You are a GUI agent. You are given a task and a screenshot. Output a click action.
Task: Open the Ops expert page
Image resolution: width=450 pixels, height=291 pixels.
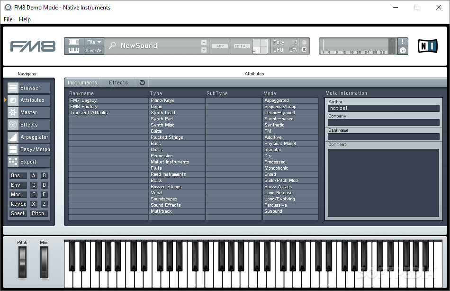click(x=18, y=175)
